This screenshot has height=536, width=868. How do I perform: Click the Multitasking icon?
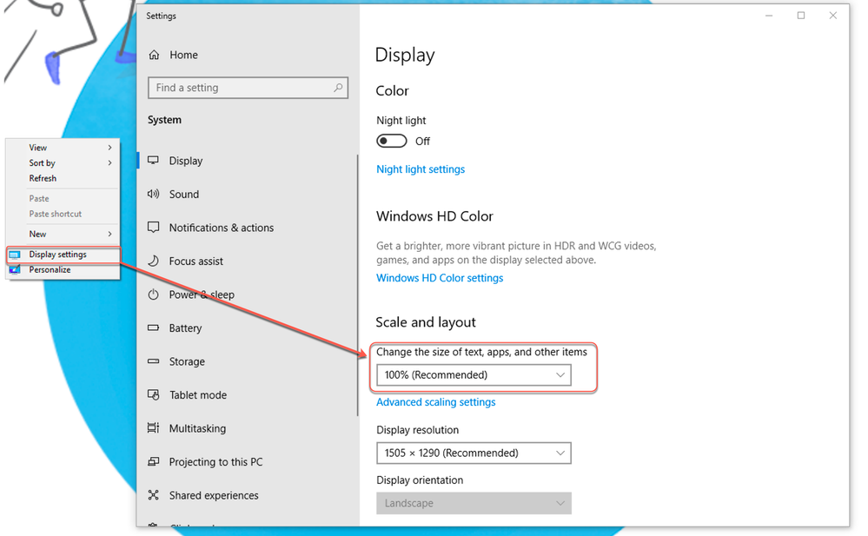click(x=153, y=428)
